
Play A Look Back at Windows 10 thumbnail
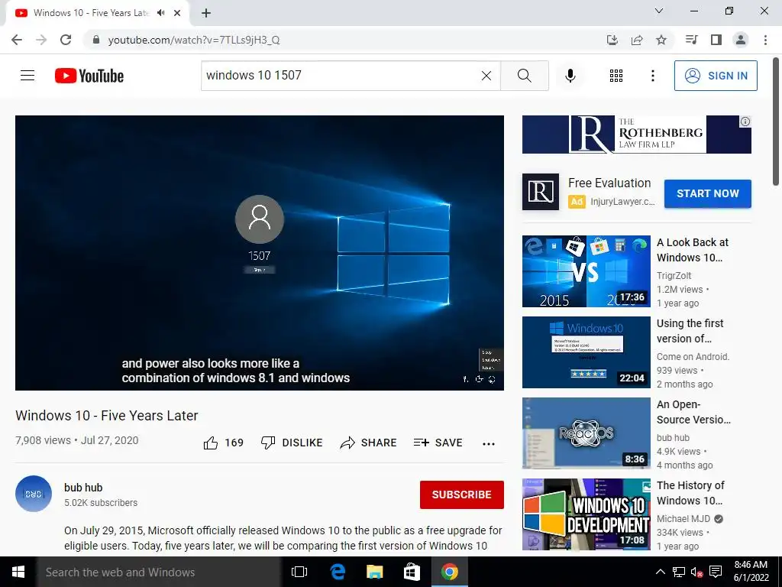pyautogui.click(x=586, y=271)
